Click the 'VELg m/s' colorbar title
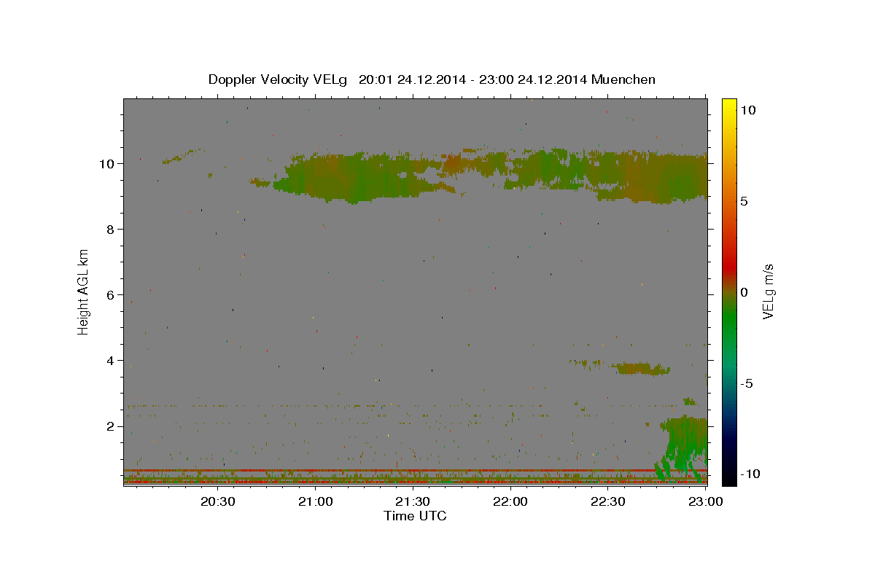Viewport: 875px width, 583px height. (768, 291)
